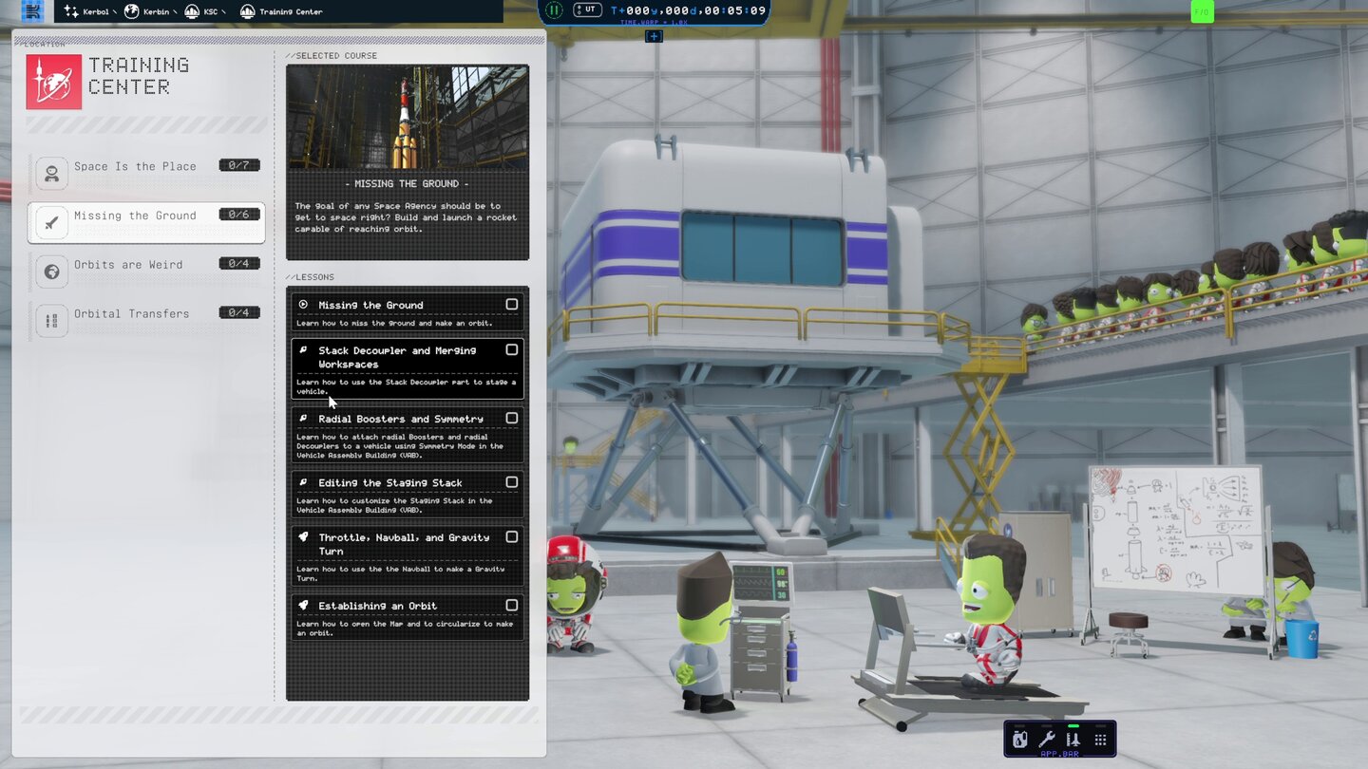
Task: Click the 0/6 progress indicator for Missing the Ground
Action: click(239, 214)
